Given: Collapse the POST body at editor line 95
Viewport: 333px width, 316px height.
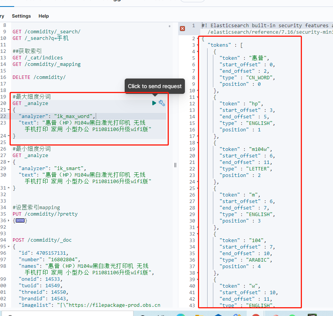Looking at the screenshot, I should 9,247.
